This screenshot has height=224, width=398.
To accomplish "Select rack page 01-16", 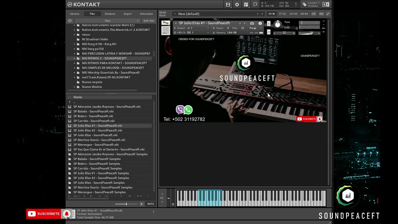I will 272,14.
